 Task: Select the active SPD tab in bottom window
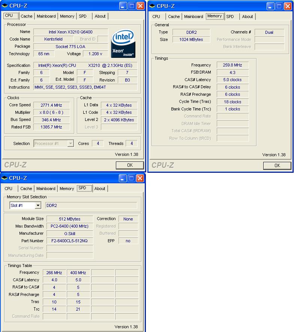point(84,188)
